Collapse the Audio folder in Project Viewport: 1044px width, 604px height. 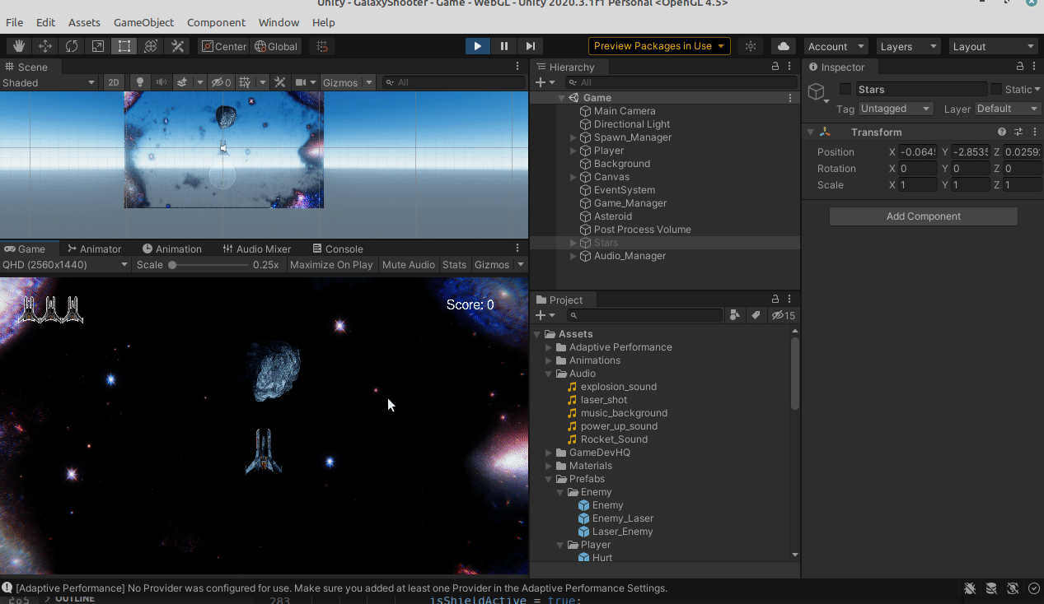pos(549,374)
